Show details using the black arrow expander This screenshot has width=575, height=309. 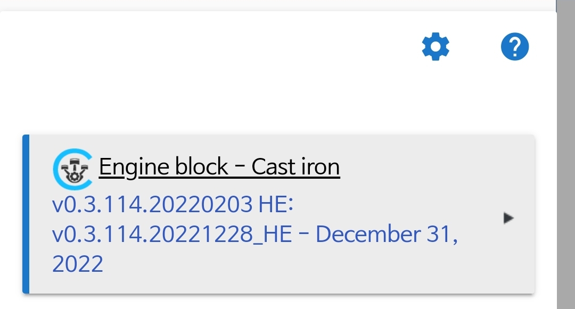coord(508,218)
